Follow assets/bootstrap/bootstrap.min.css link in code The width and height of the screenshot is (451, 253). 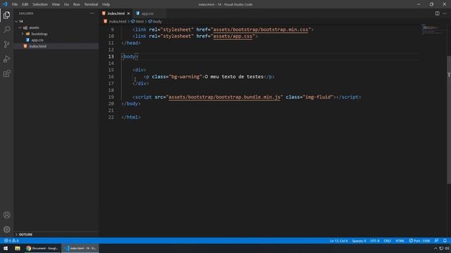261,30
